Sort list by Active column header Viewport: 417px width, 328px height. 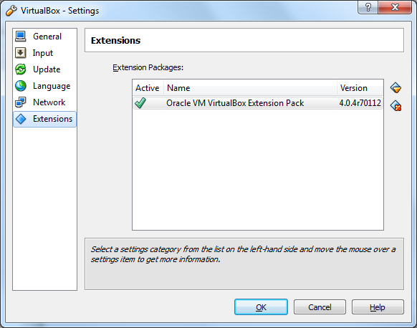click(x=148, y=88)
